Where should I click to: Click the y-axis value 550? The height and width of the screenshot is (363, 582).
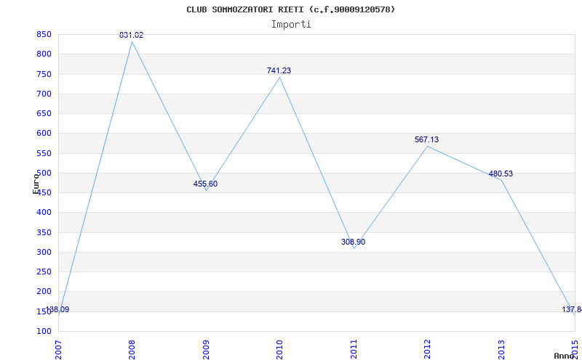[x=44, y=153]
